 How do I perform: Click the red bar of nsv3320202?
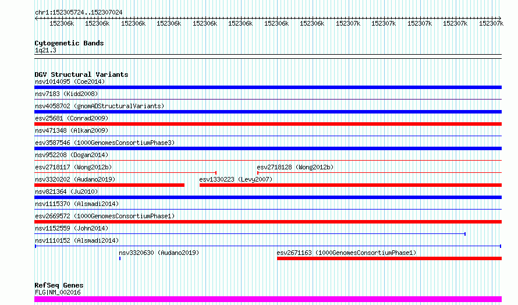point(109,185)
